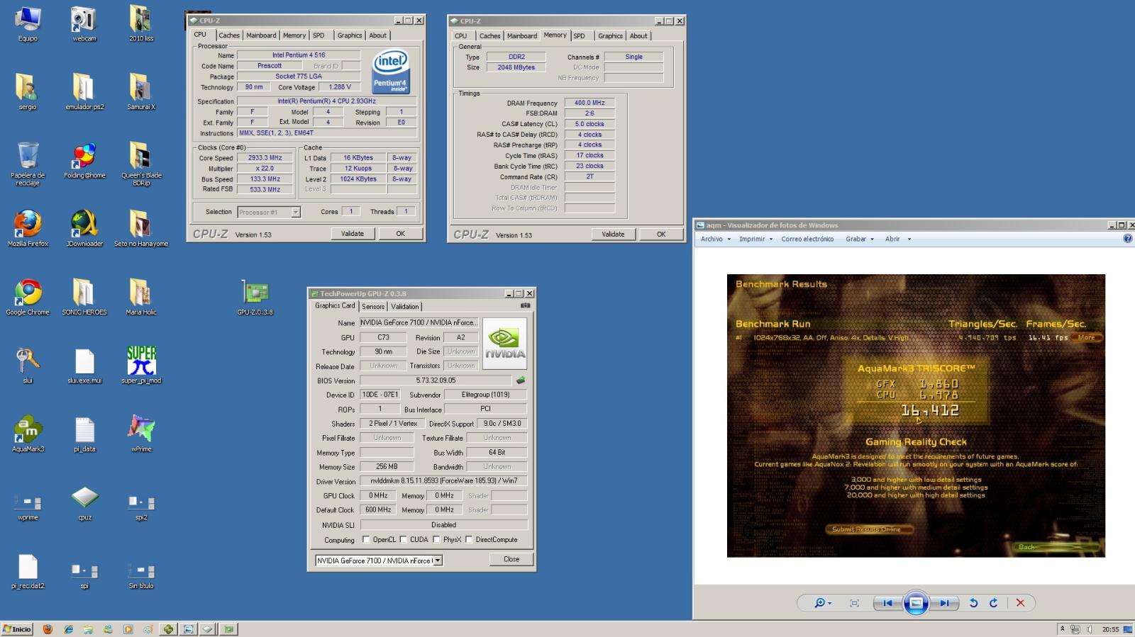Toggle the CUDA checkbox in GPU-Z
The image size is (1135, 637).
click(x=403, y=539)
